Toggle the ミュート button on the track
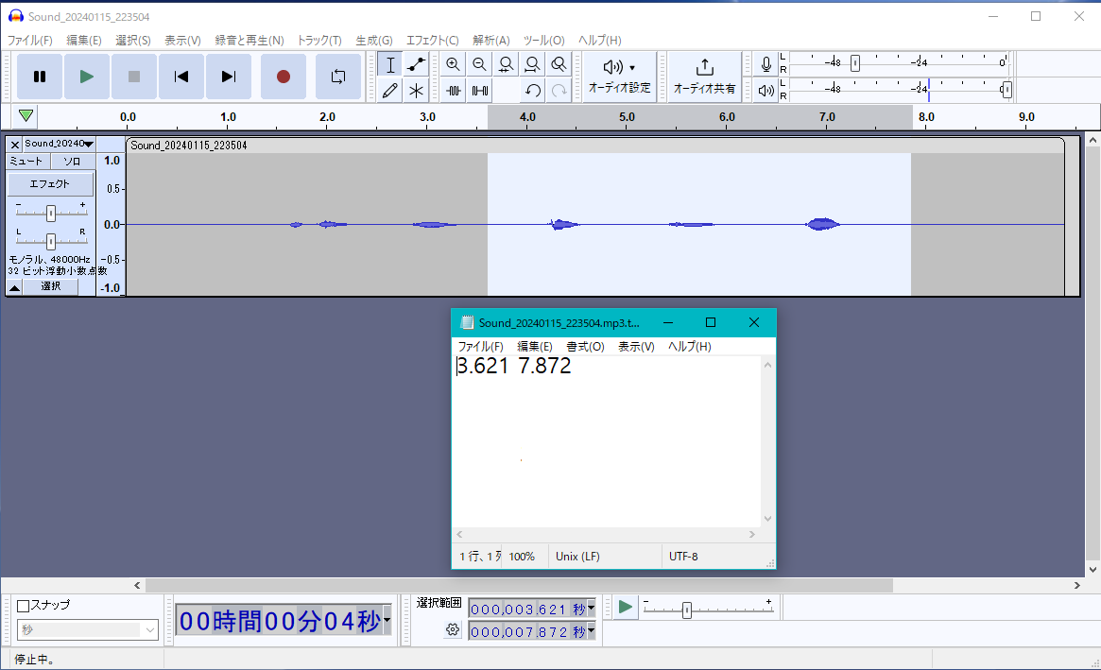This screenshot has height=670, width=1101. click(x=26, y=162)
